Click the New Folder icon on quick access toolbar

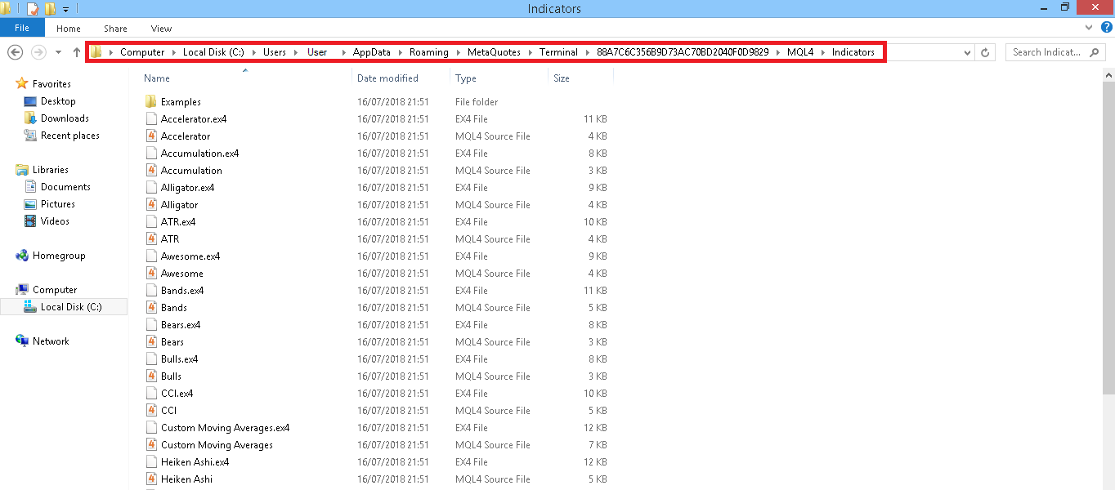(x=51, y=9)
